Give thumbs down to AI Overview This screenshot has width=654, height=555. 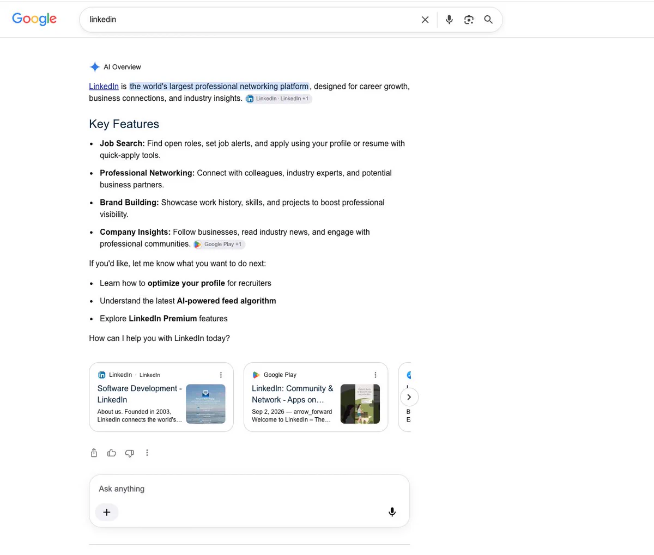[x=129, y=453]
